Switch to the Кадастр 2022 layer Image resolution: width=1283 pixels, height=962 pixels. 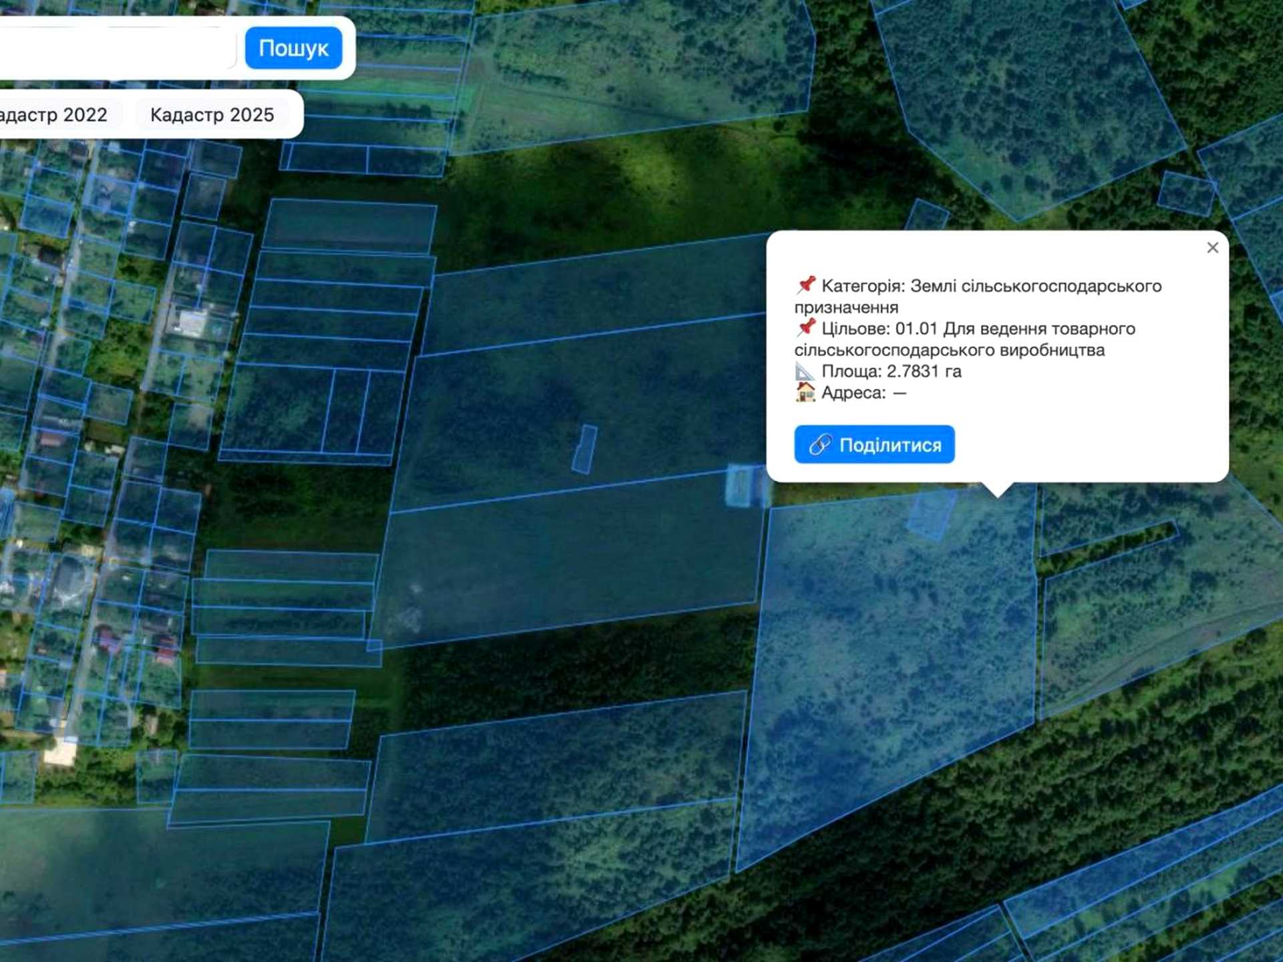[57, 115]
